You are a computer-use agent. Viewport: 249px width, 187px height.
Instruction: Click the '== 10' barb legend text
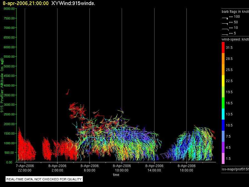click(233, 28)
